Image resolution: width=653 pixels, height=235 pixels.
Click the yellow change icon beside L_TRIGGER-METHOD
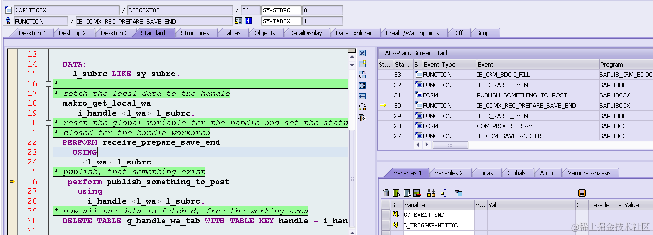pos(396,225)
